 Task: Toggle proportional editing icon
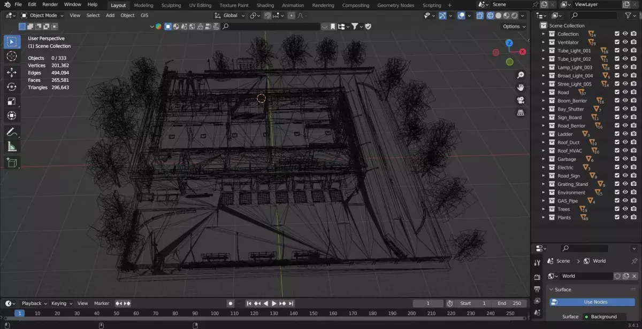[292, 15]
